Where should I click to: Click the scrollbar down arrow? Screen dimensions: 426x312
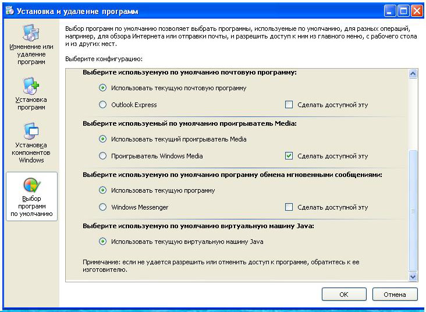[413, 276]
